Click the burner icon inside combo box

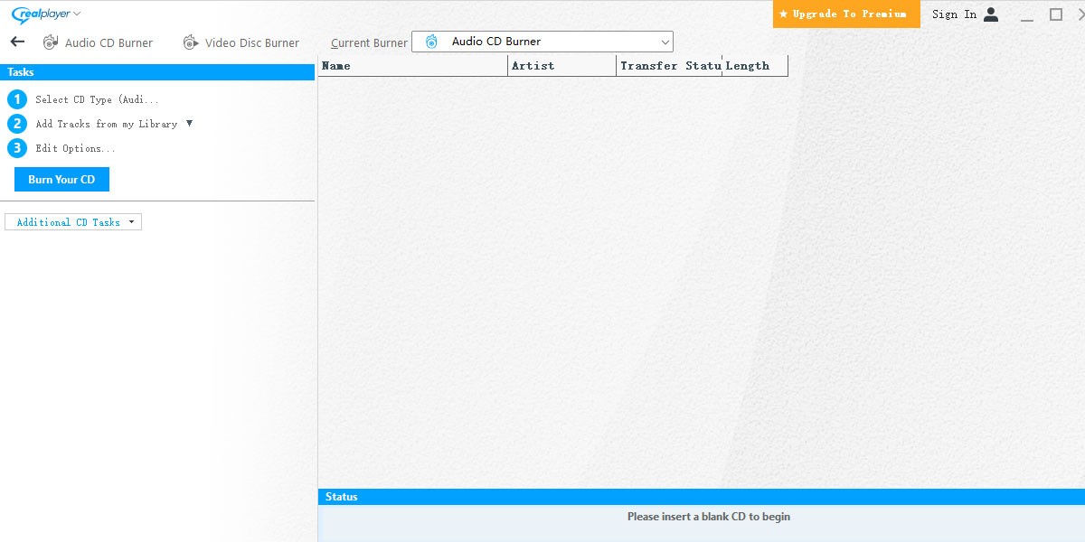click(432, 42)
